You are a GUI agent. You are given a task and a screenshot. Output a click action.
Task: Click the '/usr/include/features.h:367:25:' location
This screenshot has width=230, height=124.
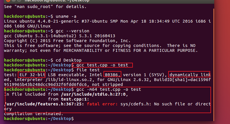click(x=44, y=104)
